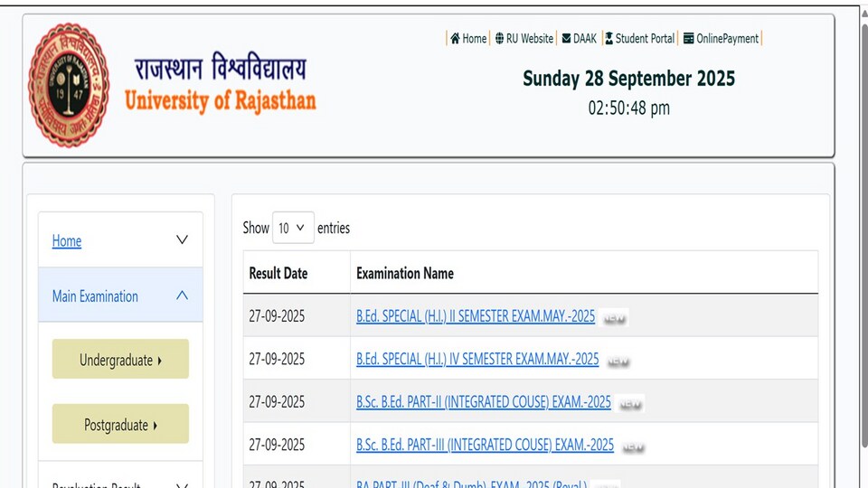This screenshot has width=868, height=488.
Task: Collapse the Main Examination chevron
Action: (x=182, y=296)
